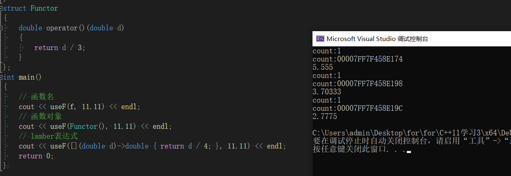Click the operator keyword in the Functor struct
The image size is (511, 176).
click(62, 28)
